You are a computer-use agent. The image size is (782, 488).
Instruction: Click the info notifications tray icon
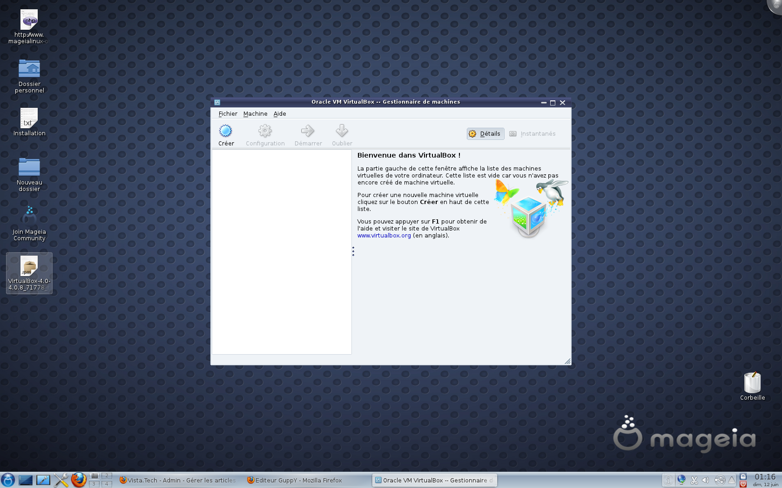coord(668,480)
